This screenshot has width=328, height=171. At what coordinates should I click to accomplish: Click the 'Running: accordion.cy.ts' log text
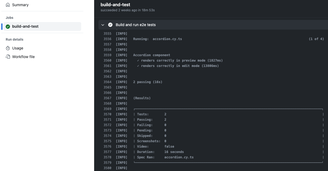coord(158,39)
